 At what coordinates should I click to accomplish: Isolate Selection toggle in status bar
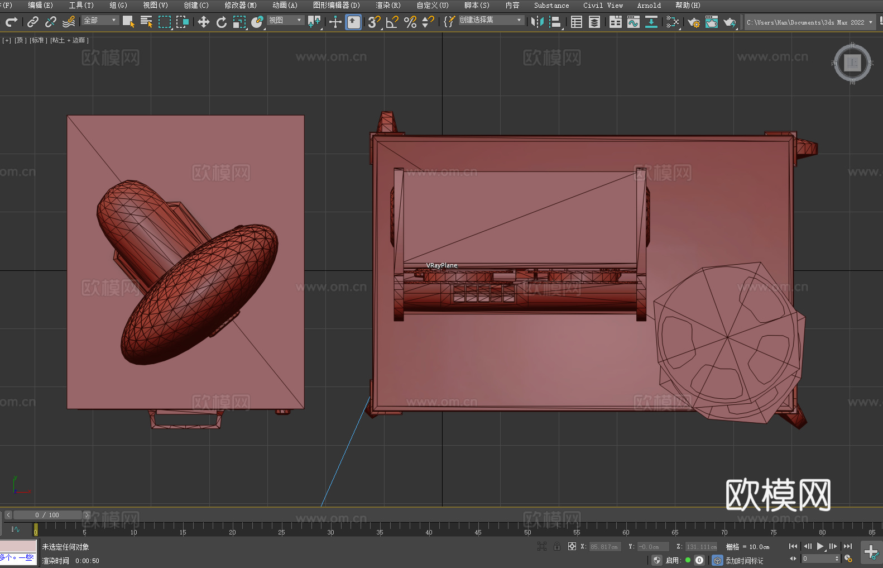542,546
